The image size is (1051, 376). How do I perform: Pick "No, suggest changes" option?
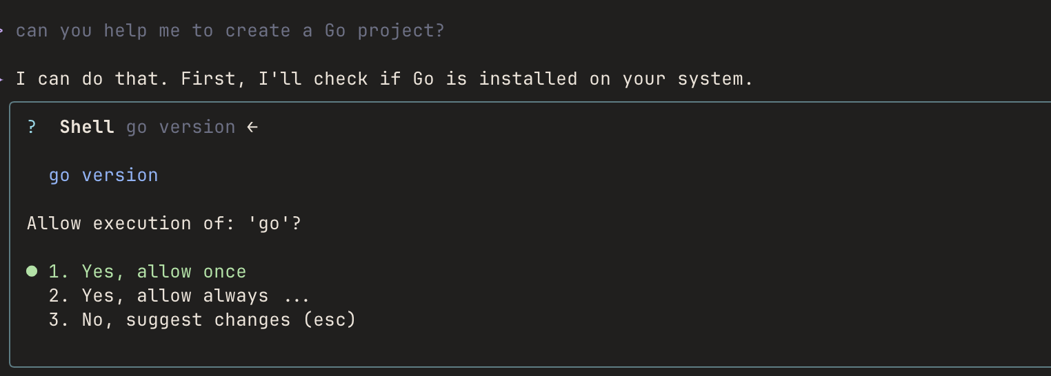(x=186, y=320)
